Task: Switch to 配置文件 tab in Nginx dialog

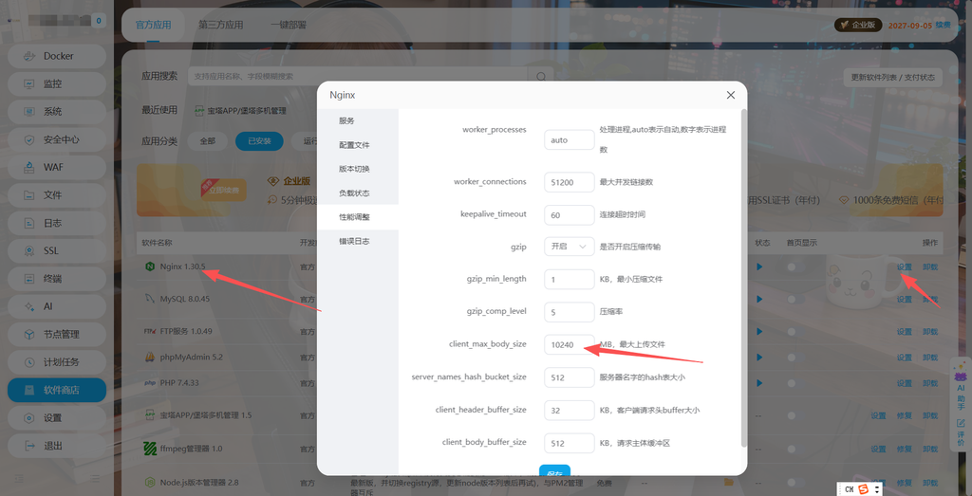Action: (358, 145)
